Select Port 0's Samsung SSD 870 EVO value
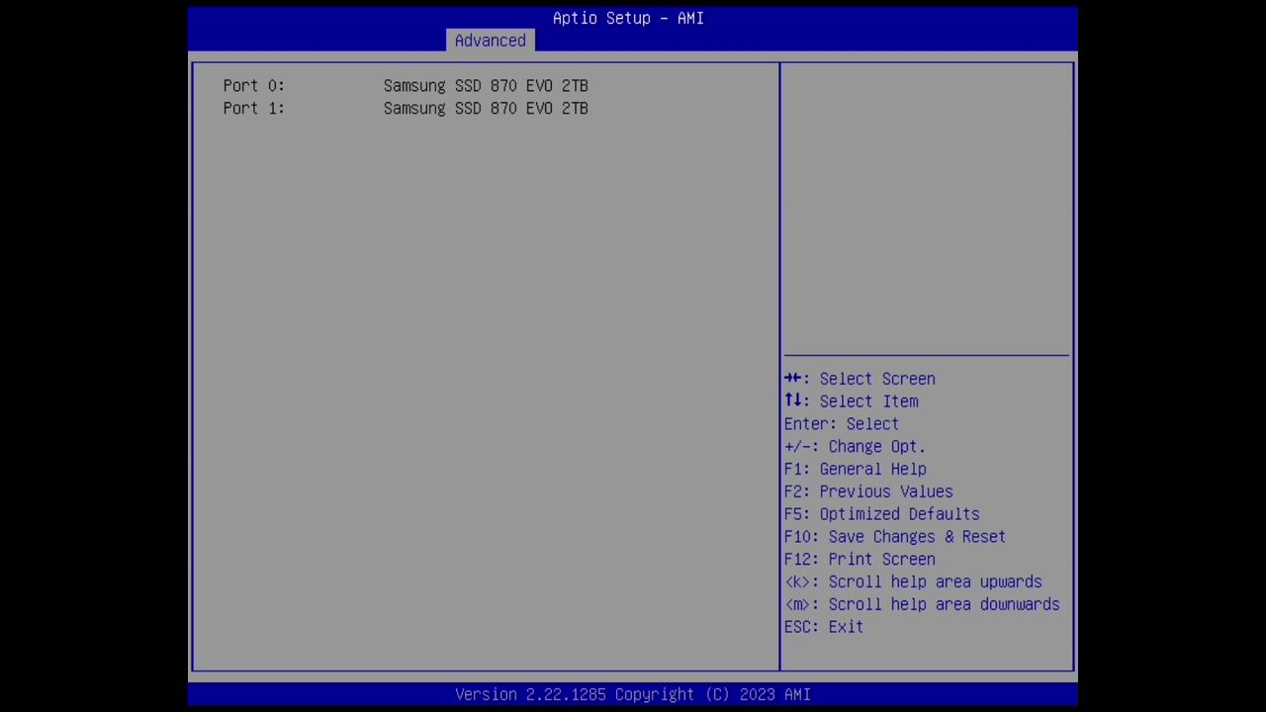Screen dimensions: 1266x712 point(486,86)
